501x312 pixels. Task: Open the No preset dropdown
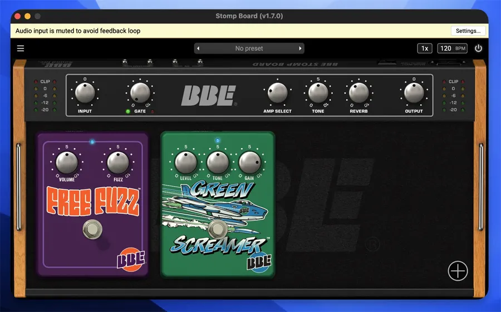[249, 48]
